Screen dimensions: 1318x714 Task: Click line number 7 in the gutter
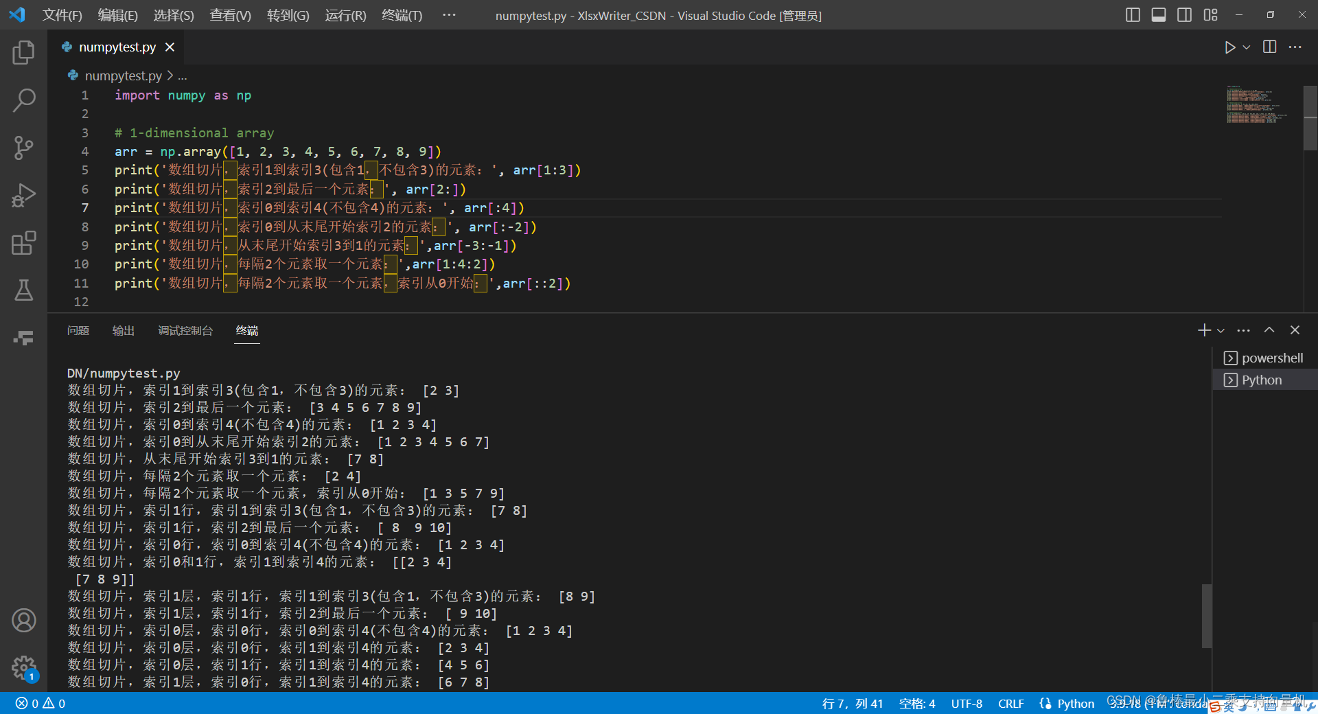[85, 208]
